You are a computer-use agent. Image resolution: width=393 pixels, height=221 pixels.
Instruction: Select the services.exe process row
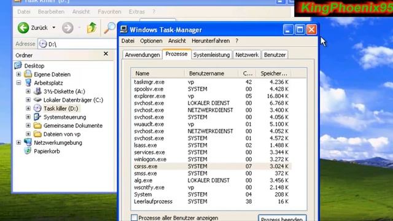pyautogui.click(x=211, y=152)
